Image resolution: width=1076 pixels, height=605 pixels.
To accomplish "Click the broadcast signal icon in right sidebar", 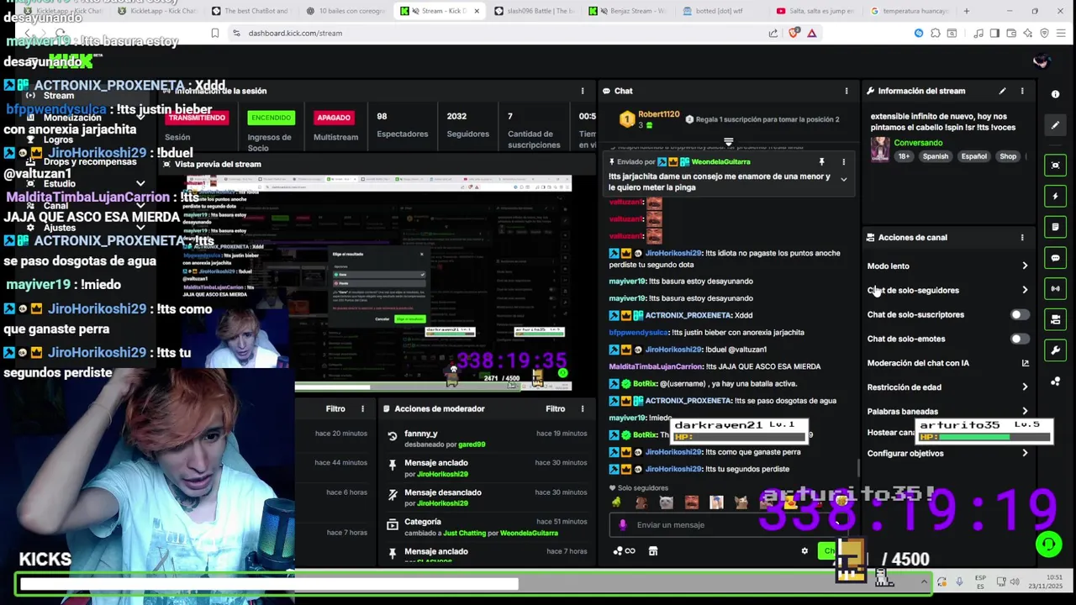I will point(1056,289).
